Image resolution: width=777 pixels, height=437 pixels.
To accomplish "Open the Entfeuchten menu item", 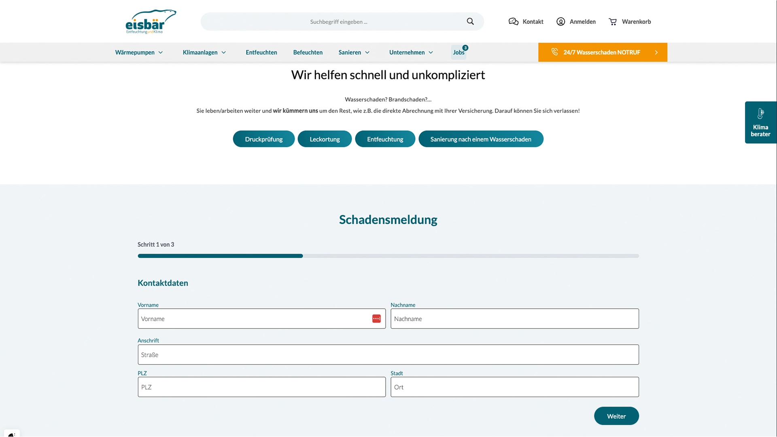I will (x=261, y=53).
